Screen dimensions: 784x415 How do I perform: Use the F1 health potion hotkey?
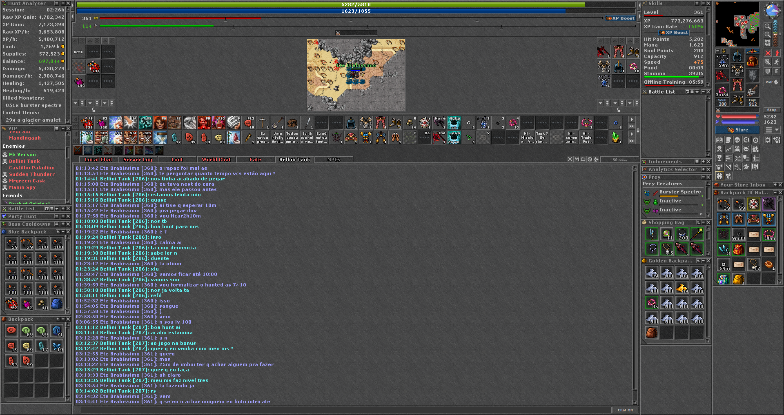87,123
